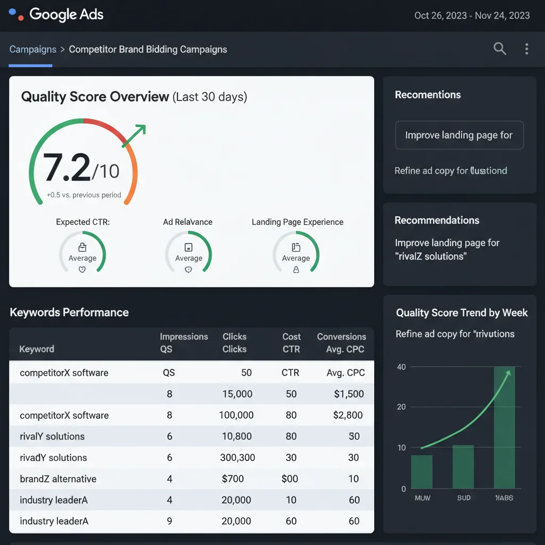Select the MUW bar in the trend chart
Viewport: 545px width, 545px height.
tap(422, 472)
